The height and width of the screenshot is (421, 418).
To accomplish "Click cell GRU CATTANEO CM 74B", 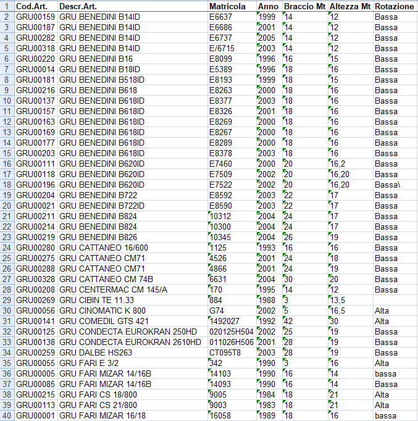I will (133, 279).
